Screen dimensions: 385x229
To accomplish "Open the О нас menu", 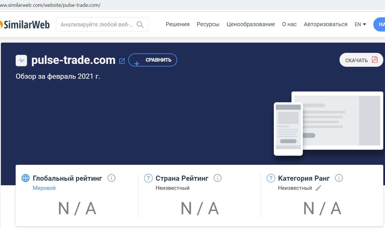I will pos(289,24).
